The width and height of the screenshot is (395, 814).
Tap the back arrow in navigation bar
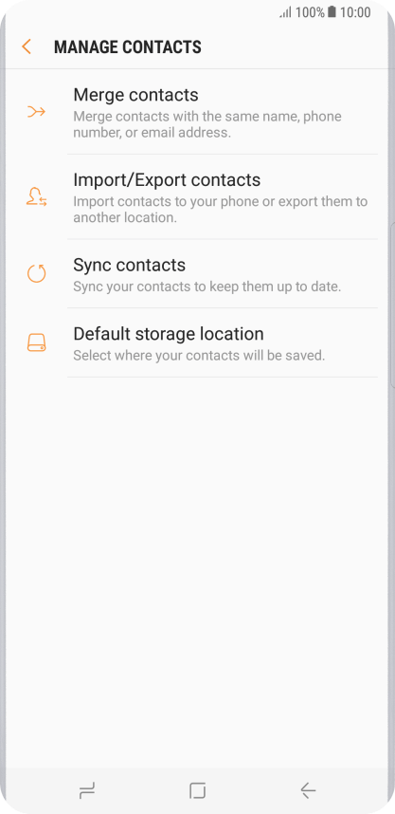(308, 790)
